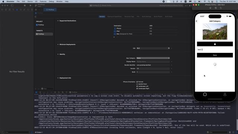Open the Device menu

point(30,1)
